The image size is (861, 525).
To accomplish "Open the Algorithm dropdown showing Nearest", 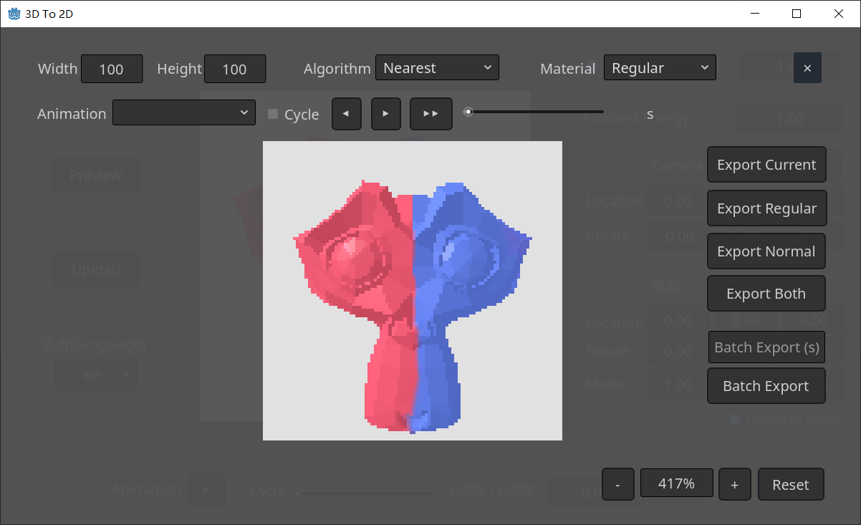I will tap(437, 68).
